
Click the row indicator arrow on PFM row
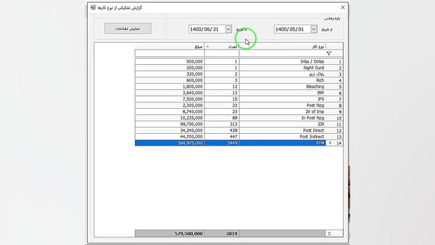click(x=330, y=143)
